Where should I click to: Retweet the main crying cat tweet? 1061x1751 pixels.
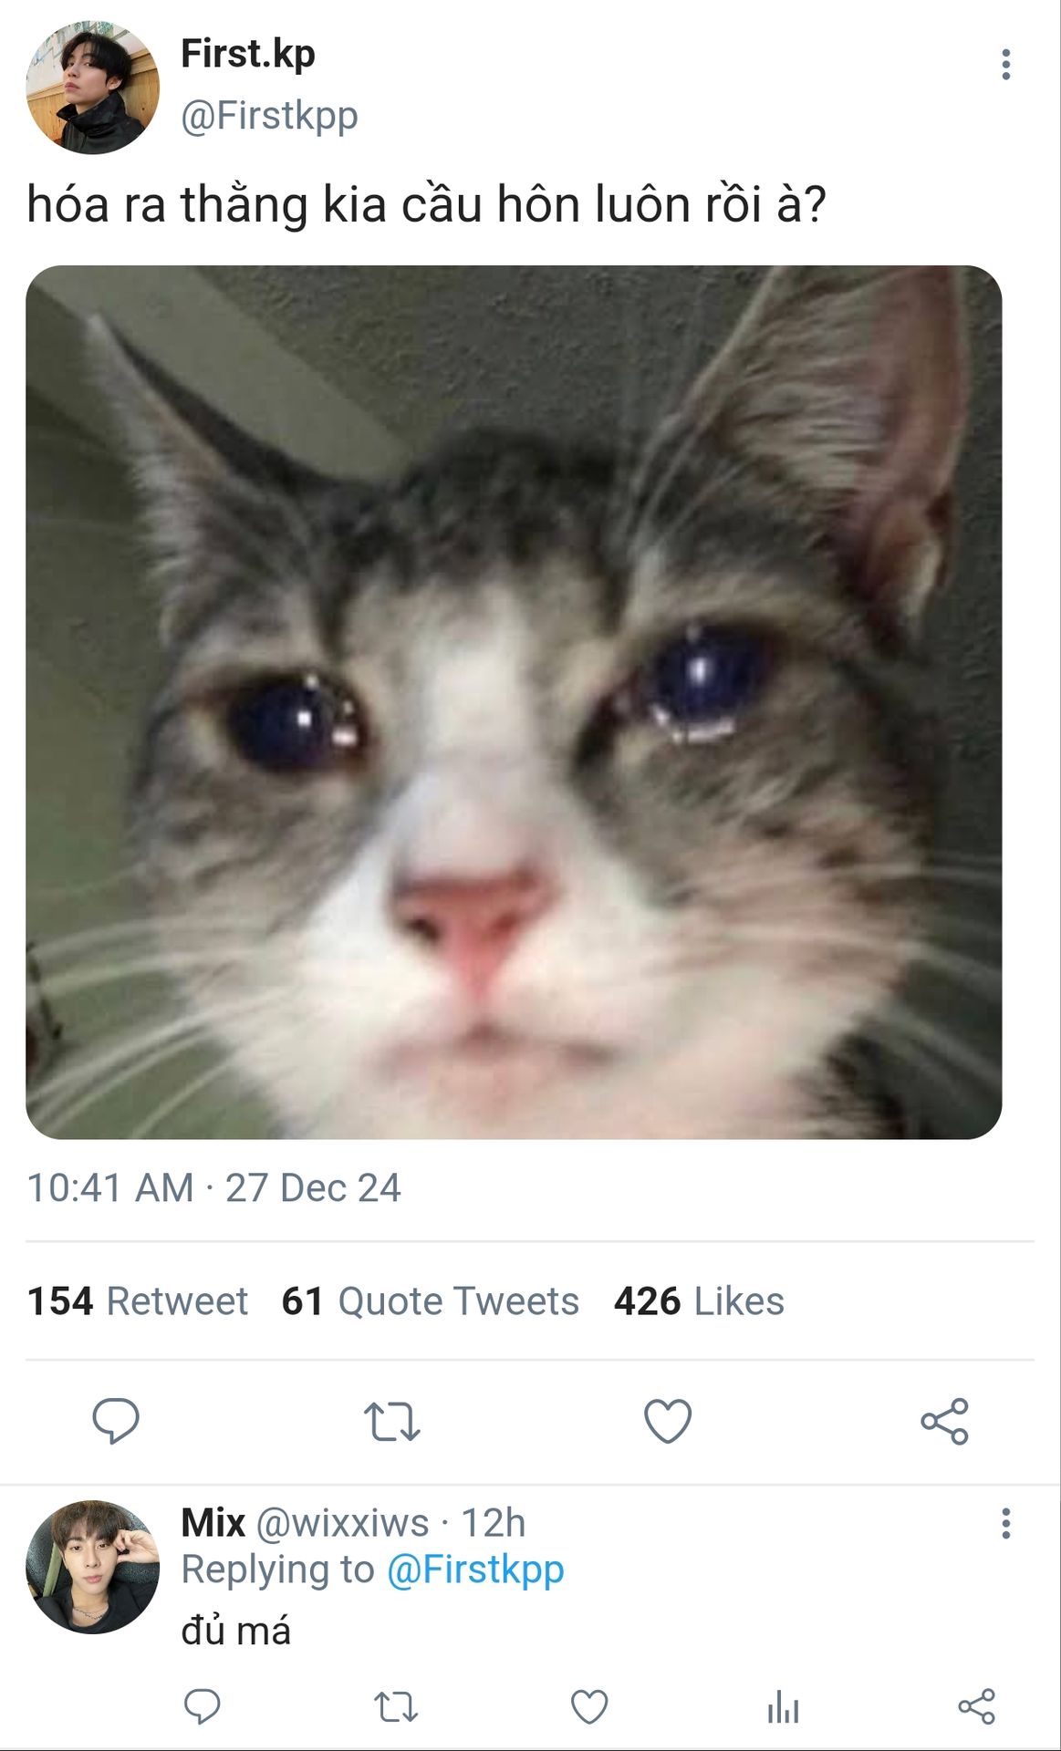click(x=391, y=1421)
